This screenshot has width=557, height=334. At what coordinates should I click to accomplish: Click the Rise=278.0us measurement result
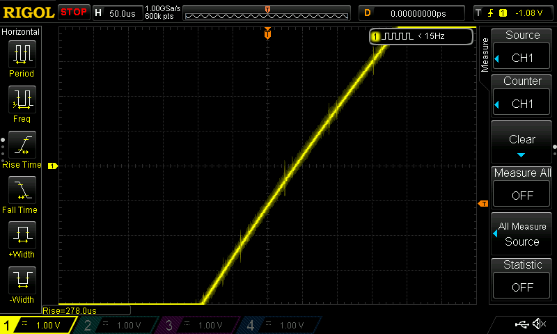[x=70, y=310]
